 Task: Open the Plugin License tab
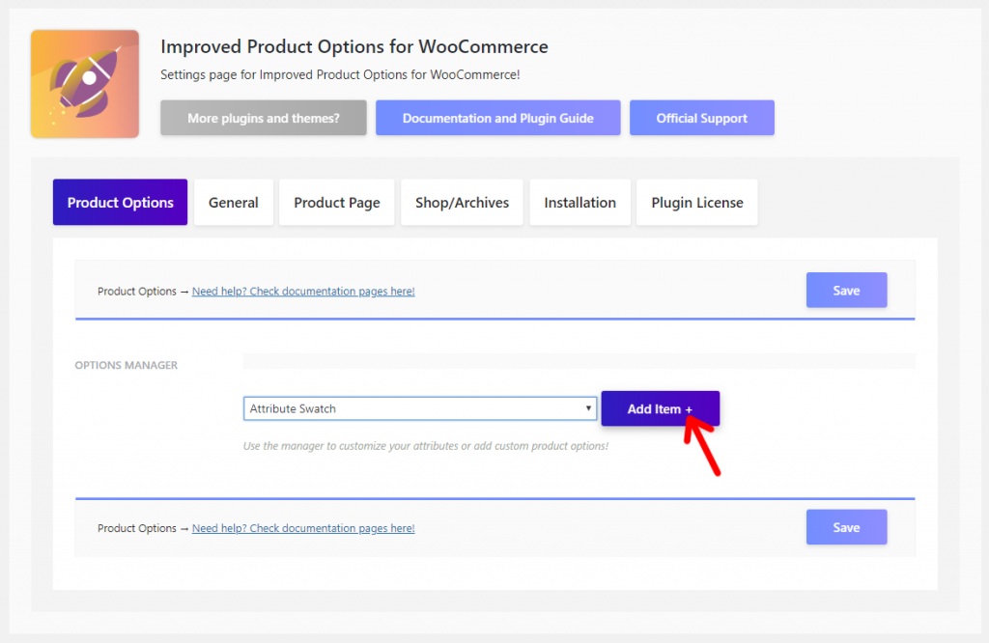click(x=697, y=203)
